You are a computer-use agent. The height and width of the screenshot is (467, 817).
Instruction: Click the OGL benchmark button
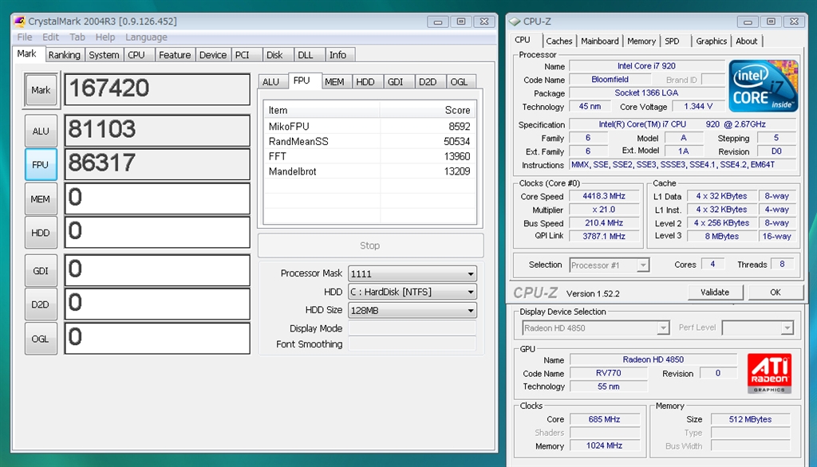[x=41, y=339]
